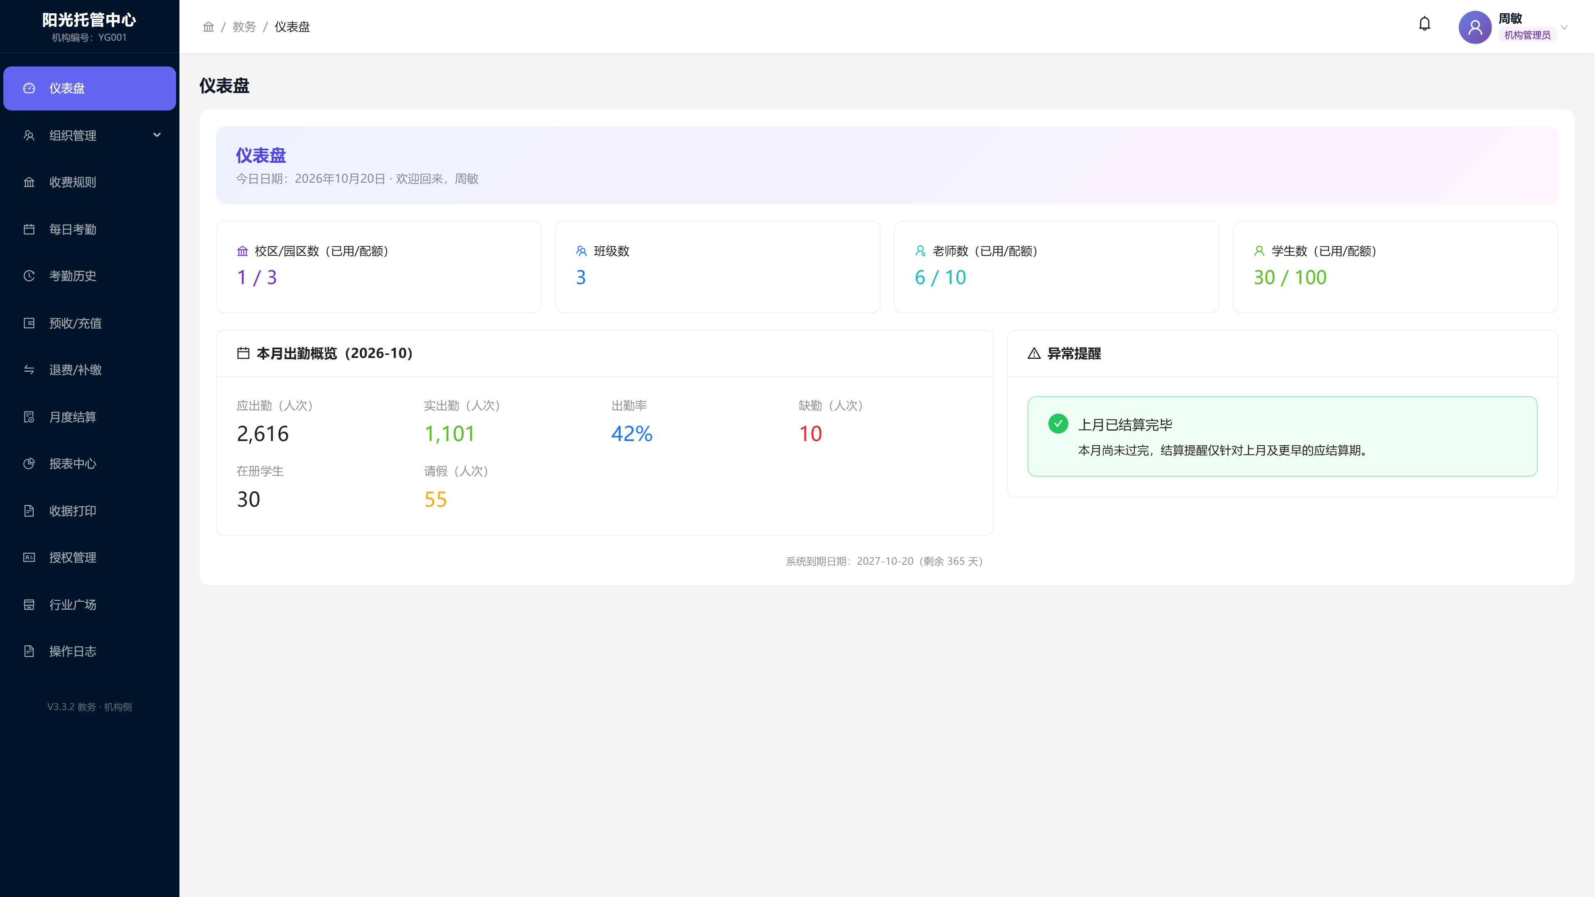Open the 考勤历史 menu item
This screenshot has height=897, width=1595.
click(x=90, y=275)
